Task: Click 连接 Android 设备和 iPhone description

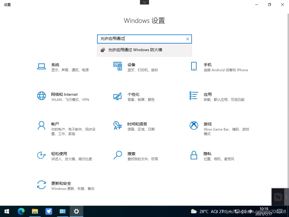Action: point(226,70)
